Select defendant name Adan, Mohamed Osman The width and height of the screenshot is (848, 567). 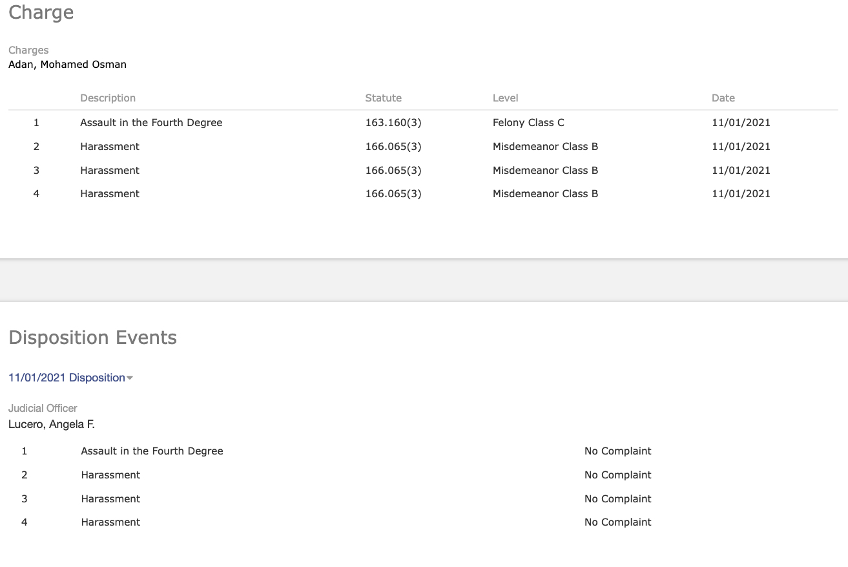point(67,65)
